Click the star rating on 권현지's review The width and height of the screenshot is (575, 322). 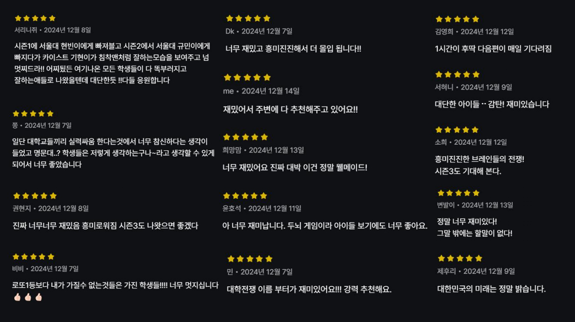click(x=35, y=196)
